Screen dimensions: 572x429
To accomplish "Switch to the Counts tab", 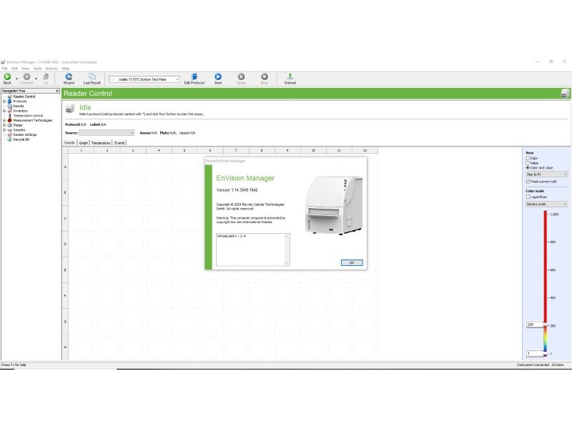I will (x=69, y=142).
